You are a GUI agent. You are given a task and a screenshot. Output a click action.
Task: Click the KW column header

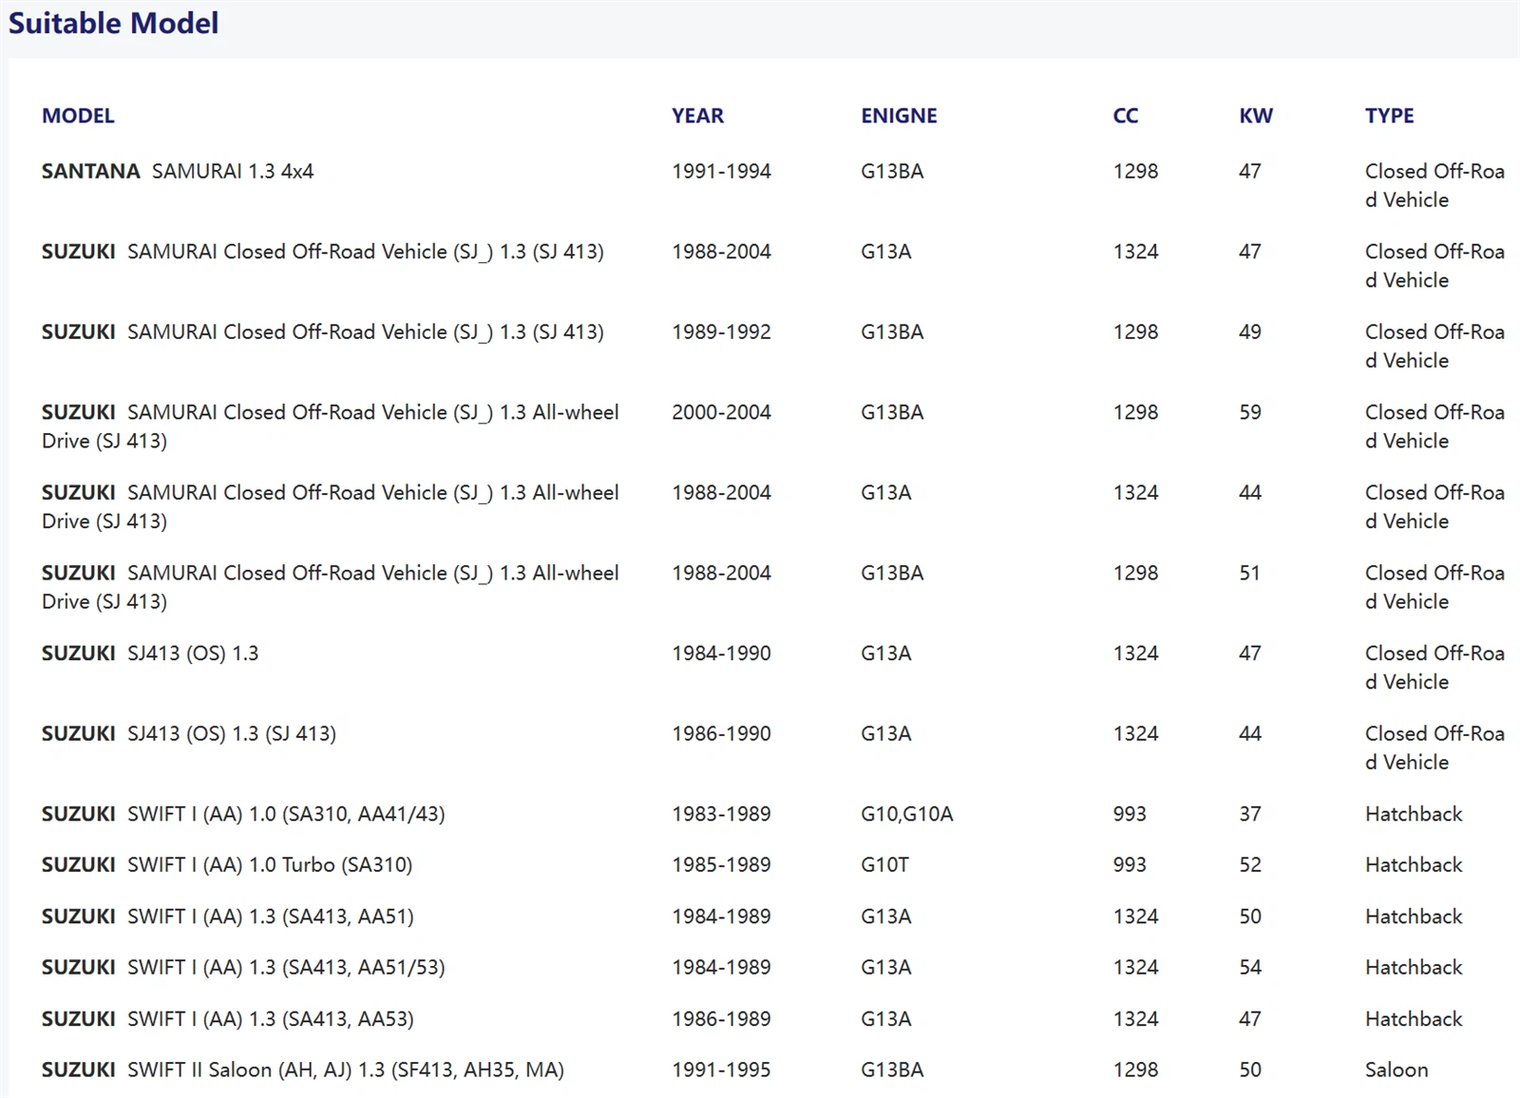[x=1256, y=116]
